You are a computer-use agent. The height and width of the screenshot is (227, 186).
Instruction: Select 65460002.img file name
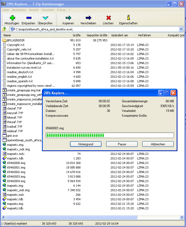coord(16,172)
